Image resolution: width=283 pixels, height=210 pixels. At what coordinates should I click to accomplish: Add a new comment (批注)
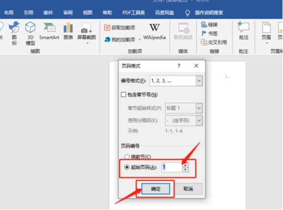coord(243,31)
